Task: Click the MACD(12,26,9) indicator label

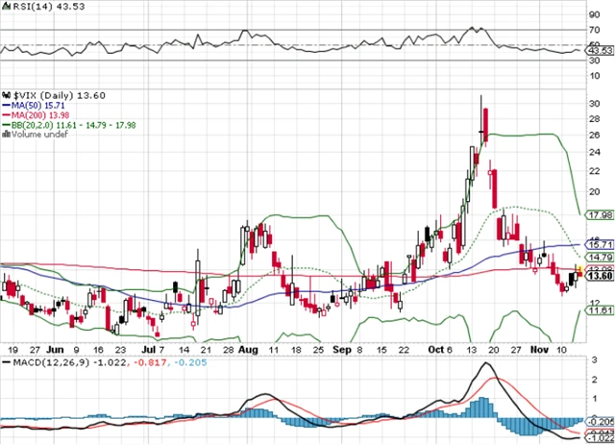Action: pos(48,362)
